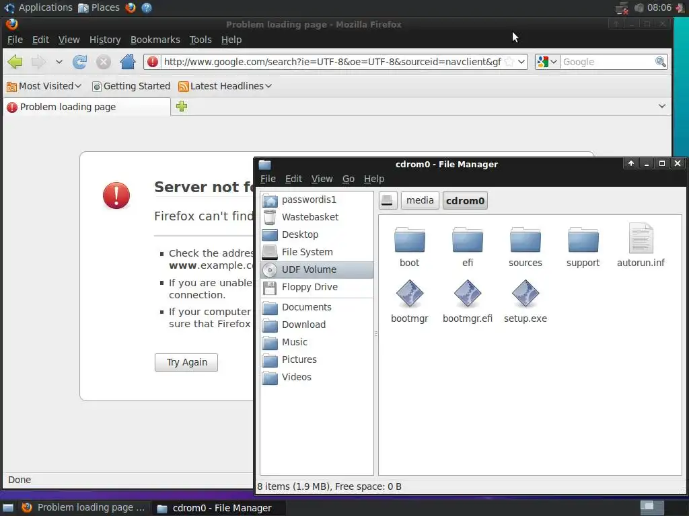Image resolution: width=689 pixels, height=516 pixels.
Task: Open the Firefox History menu
Action: click(x=105, y=40)
